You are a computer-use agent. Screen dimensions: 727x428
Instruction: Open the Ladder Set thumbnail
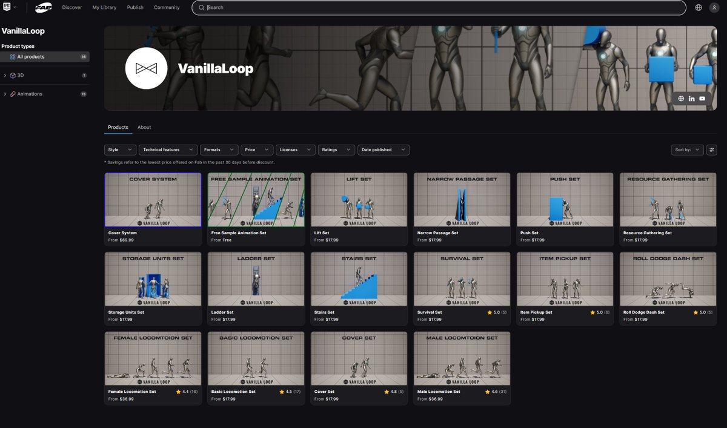click(x=256, y=279)
